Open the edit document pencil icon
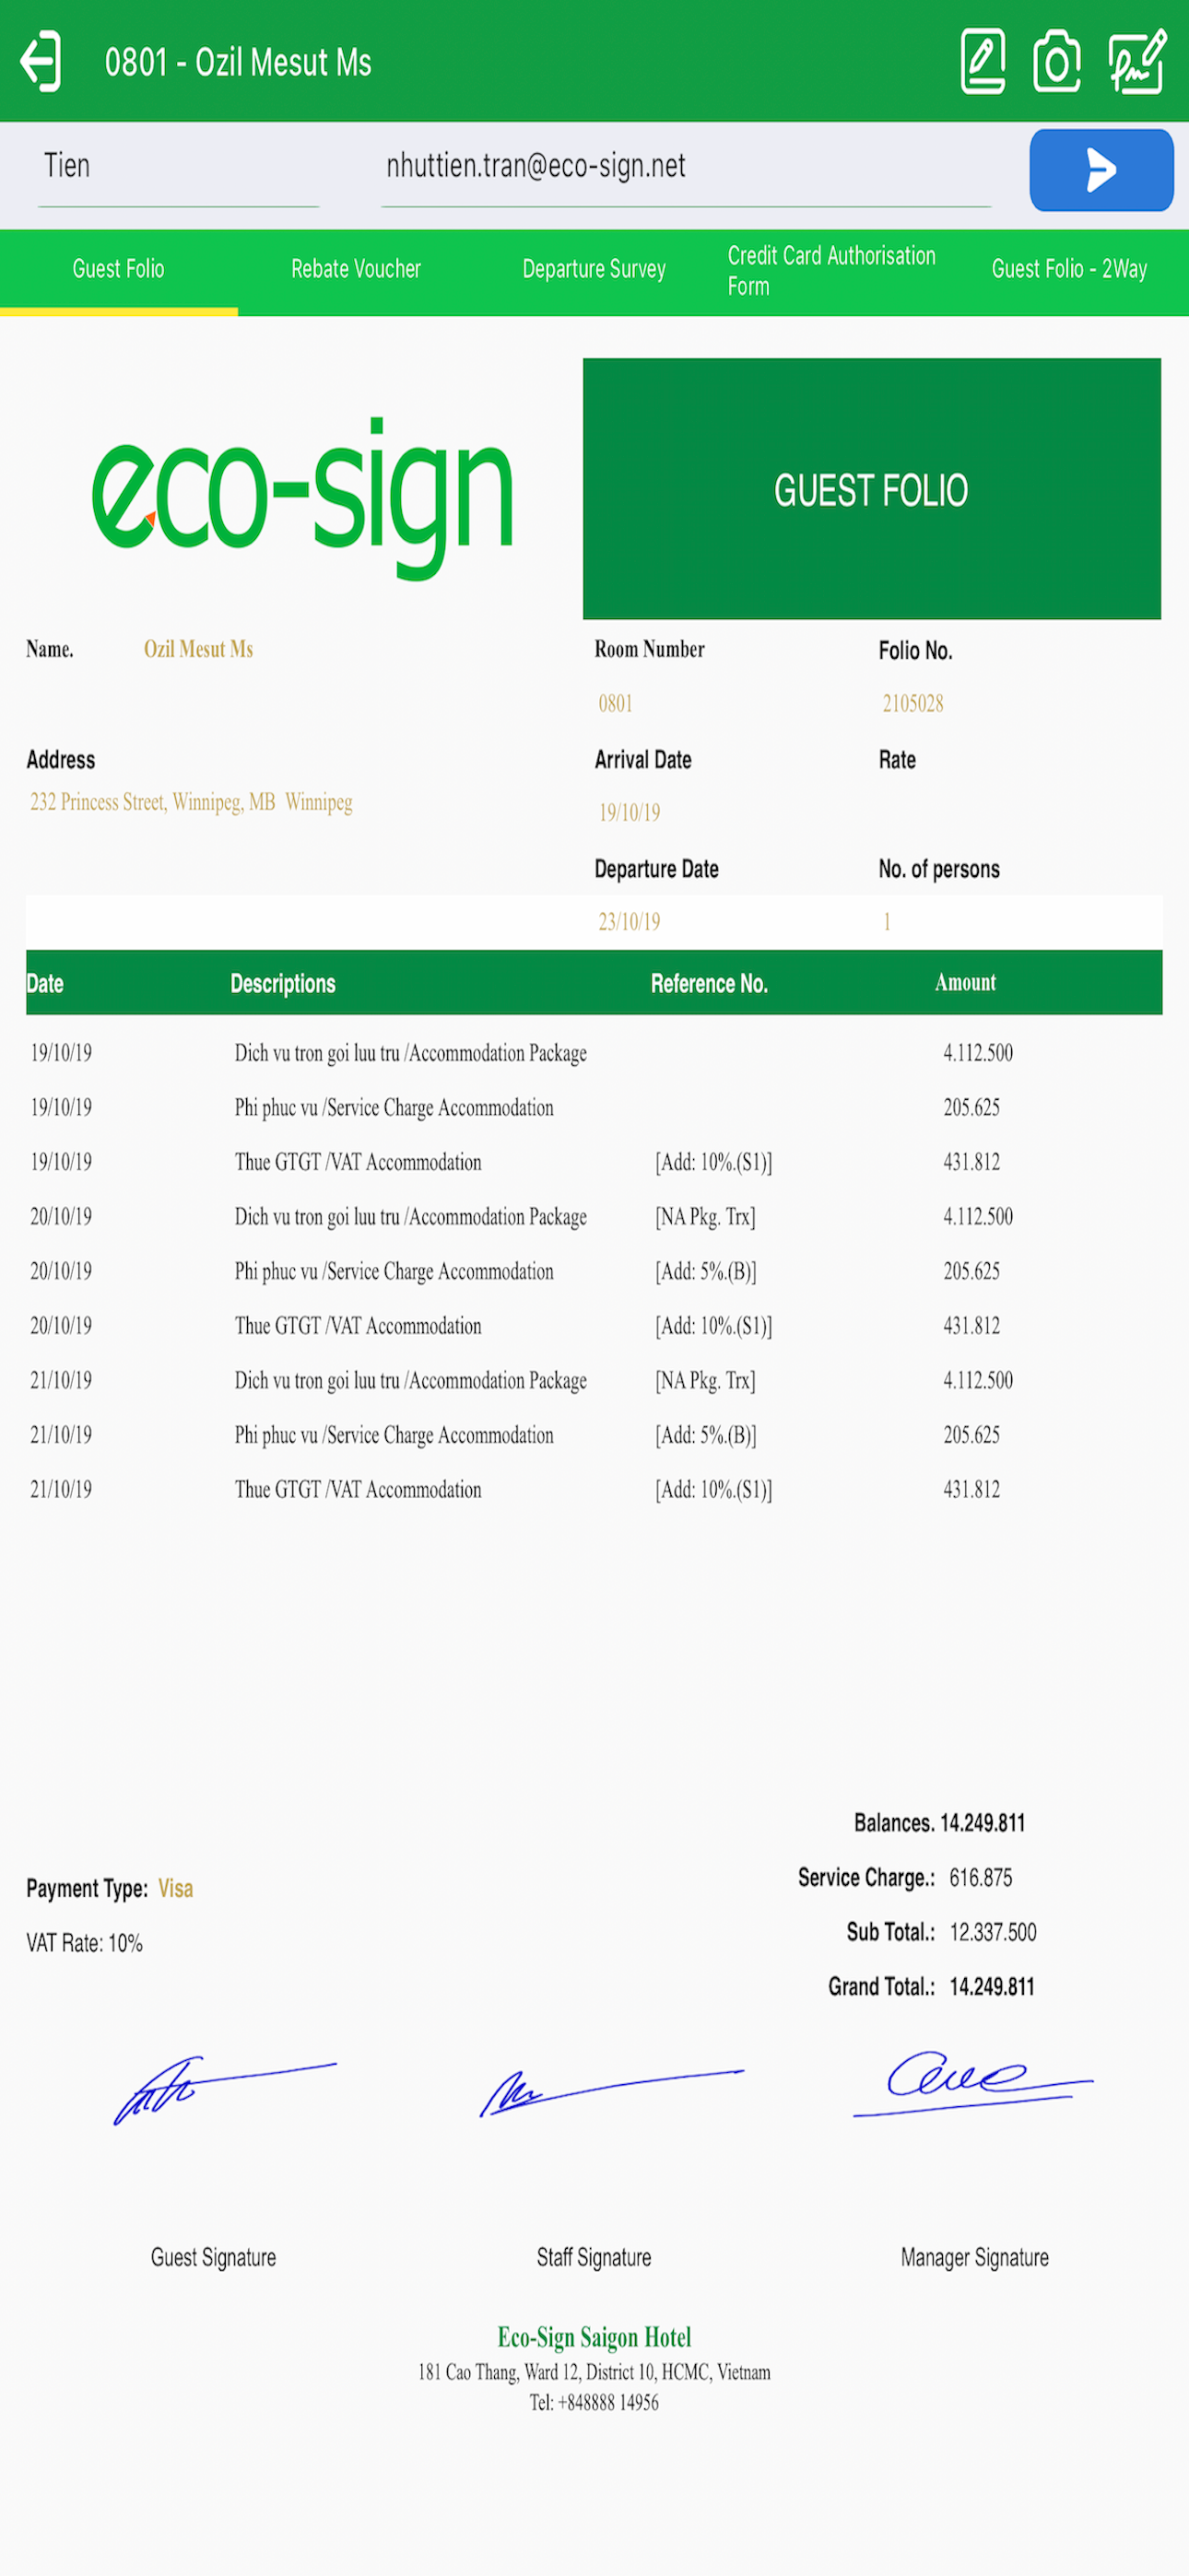 (983, 62)
